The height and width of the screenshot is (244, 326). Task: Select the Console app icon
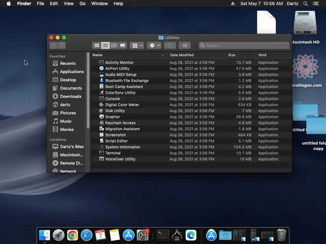click(x=102, y=98)
